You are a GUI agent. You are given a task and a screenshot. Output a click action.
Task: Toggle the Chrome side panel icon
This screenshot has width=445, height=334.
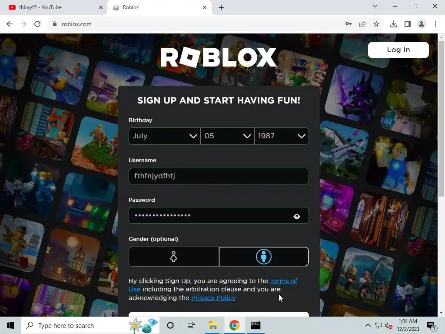tap(408, 24)
